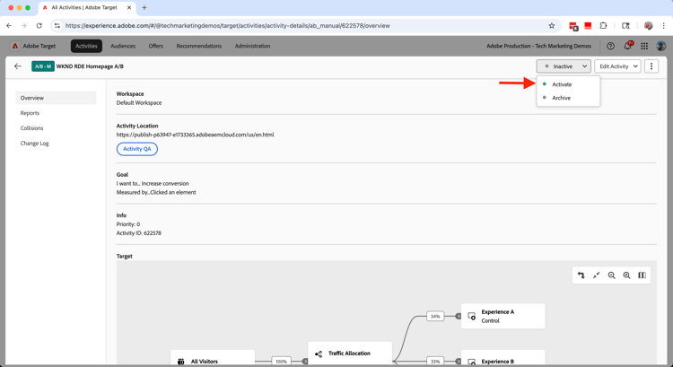Open the browser extensions puzzle icon
The width and height of the screenshot is (673, 367).
tap(603, 26)
